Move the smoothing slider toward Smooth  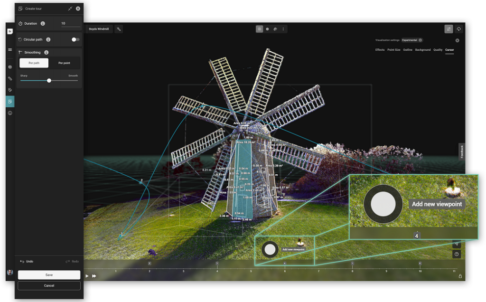[66, 81]
